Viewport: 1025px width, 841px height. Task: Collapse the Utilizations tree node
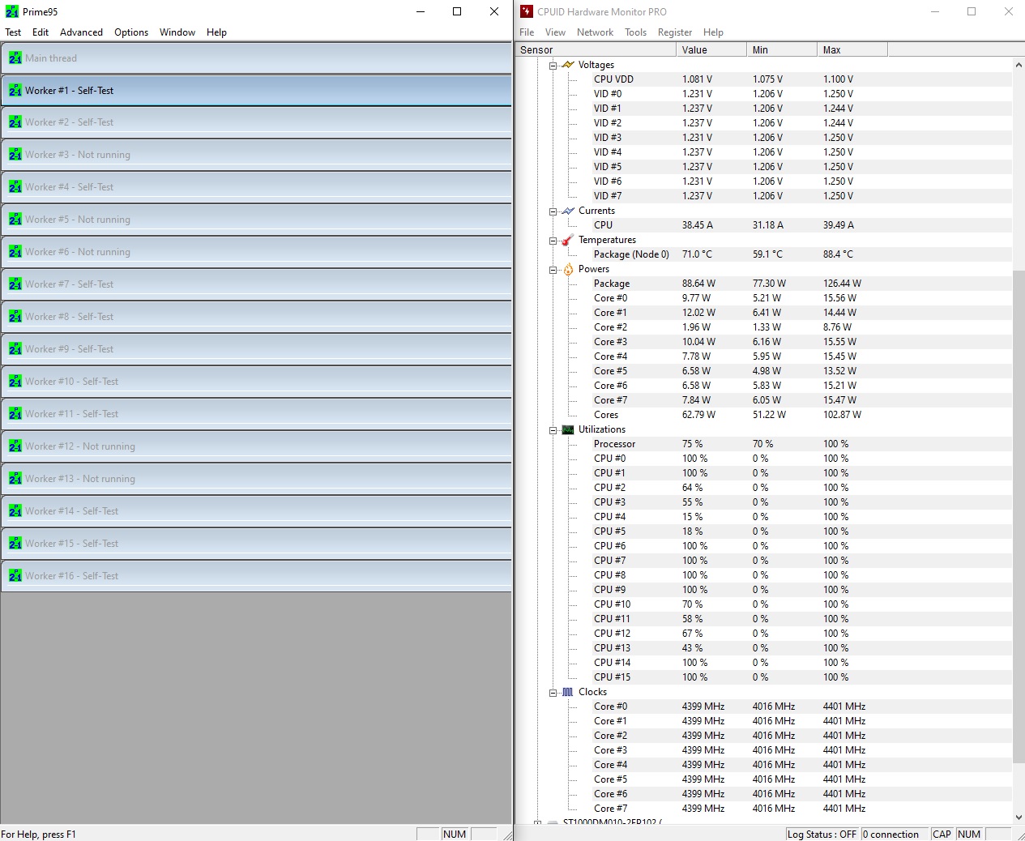point(553,430)
